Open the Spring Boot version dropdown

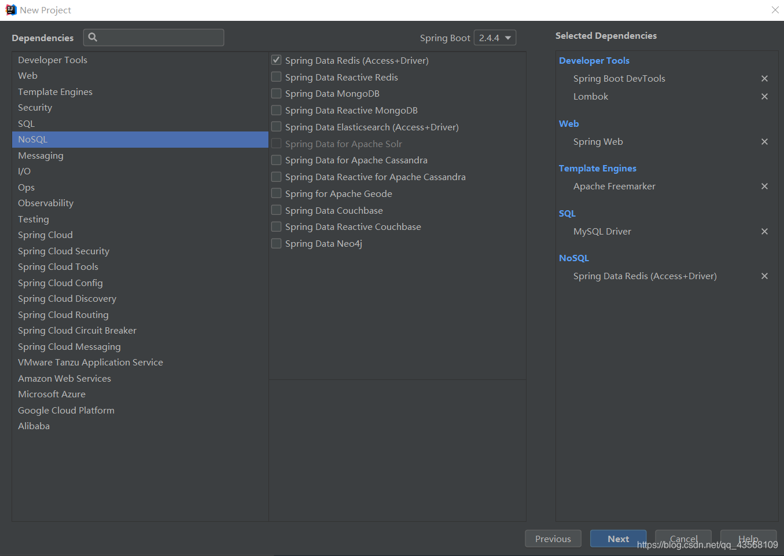coord(495,38)
